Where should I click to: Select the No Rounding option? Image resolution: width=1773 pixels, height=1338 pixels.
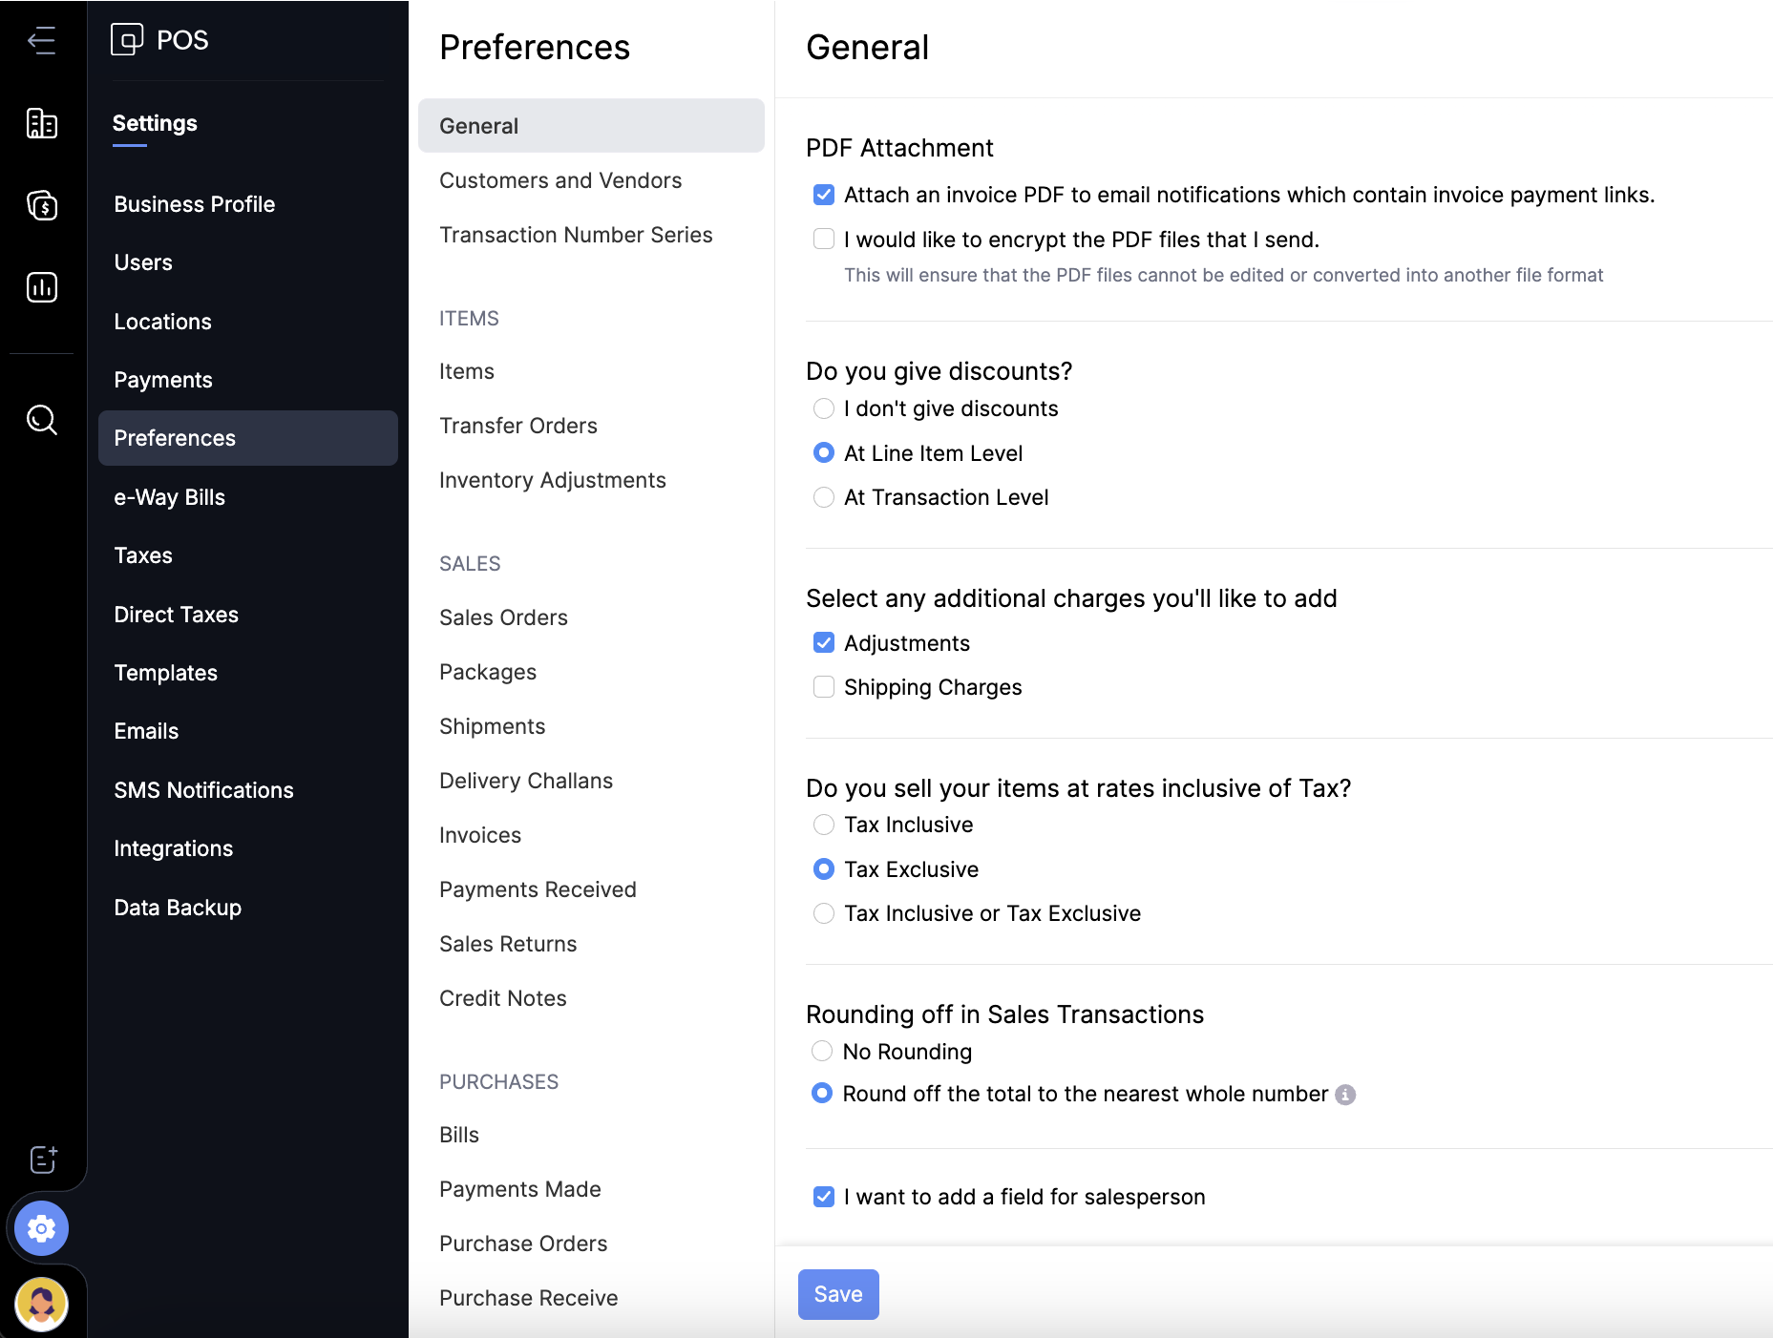(821, 1052)
